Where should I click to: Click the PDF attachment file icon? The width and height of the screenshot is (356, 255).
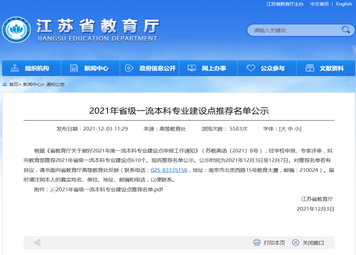point(53,189)
